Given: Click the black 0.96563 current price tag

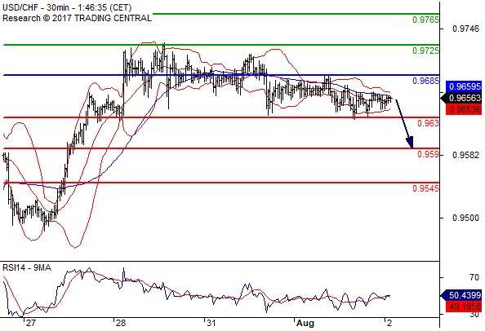Looking at the screenshot, I should pos(461,98).
